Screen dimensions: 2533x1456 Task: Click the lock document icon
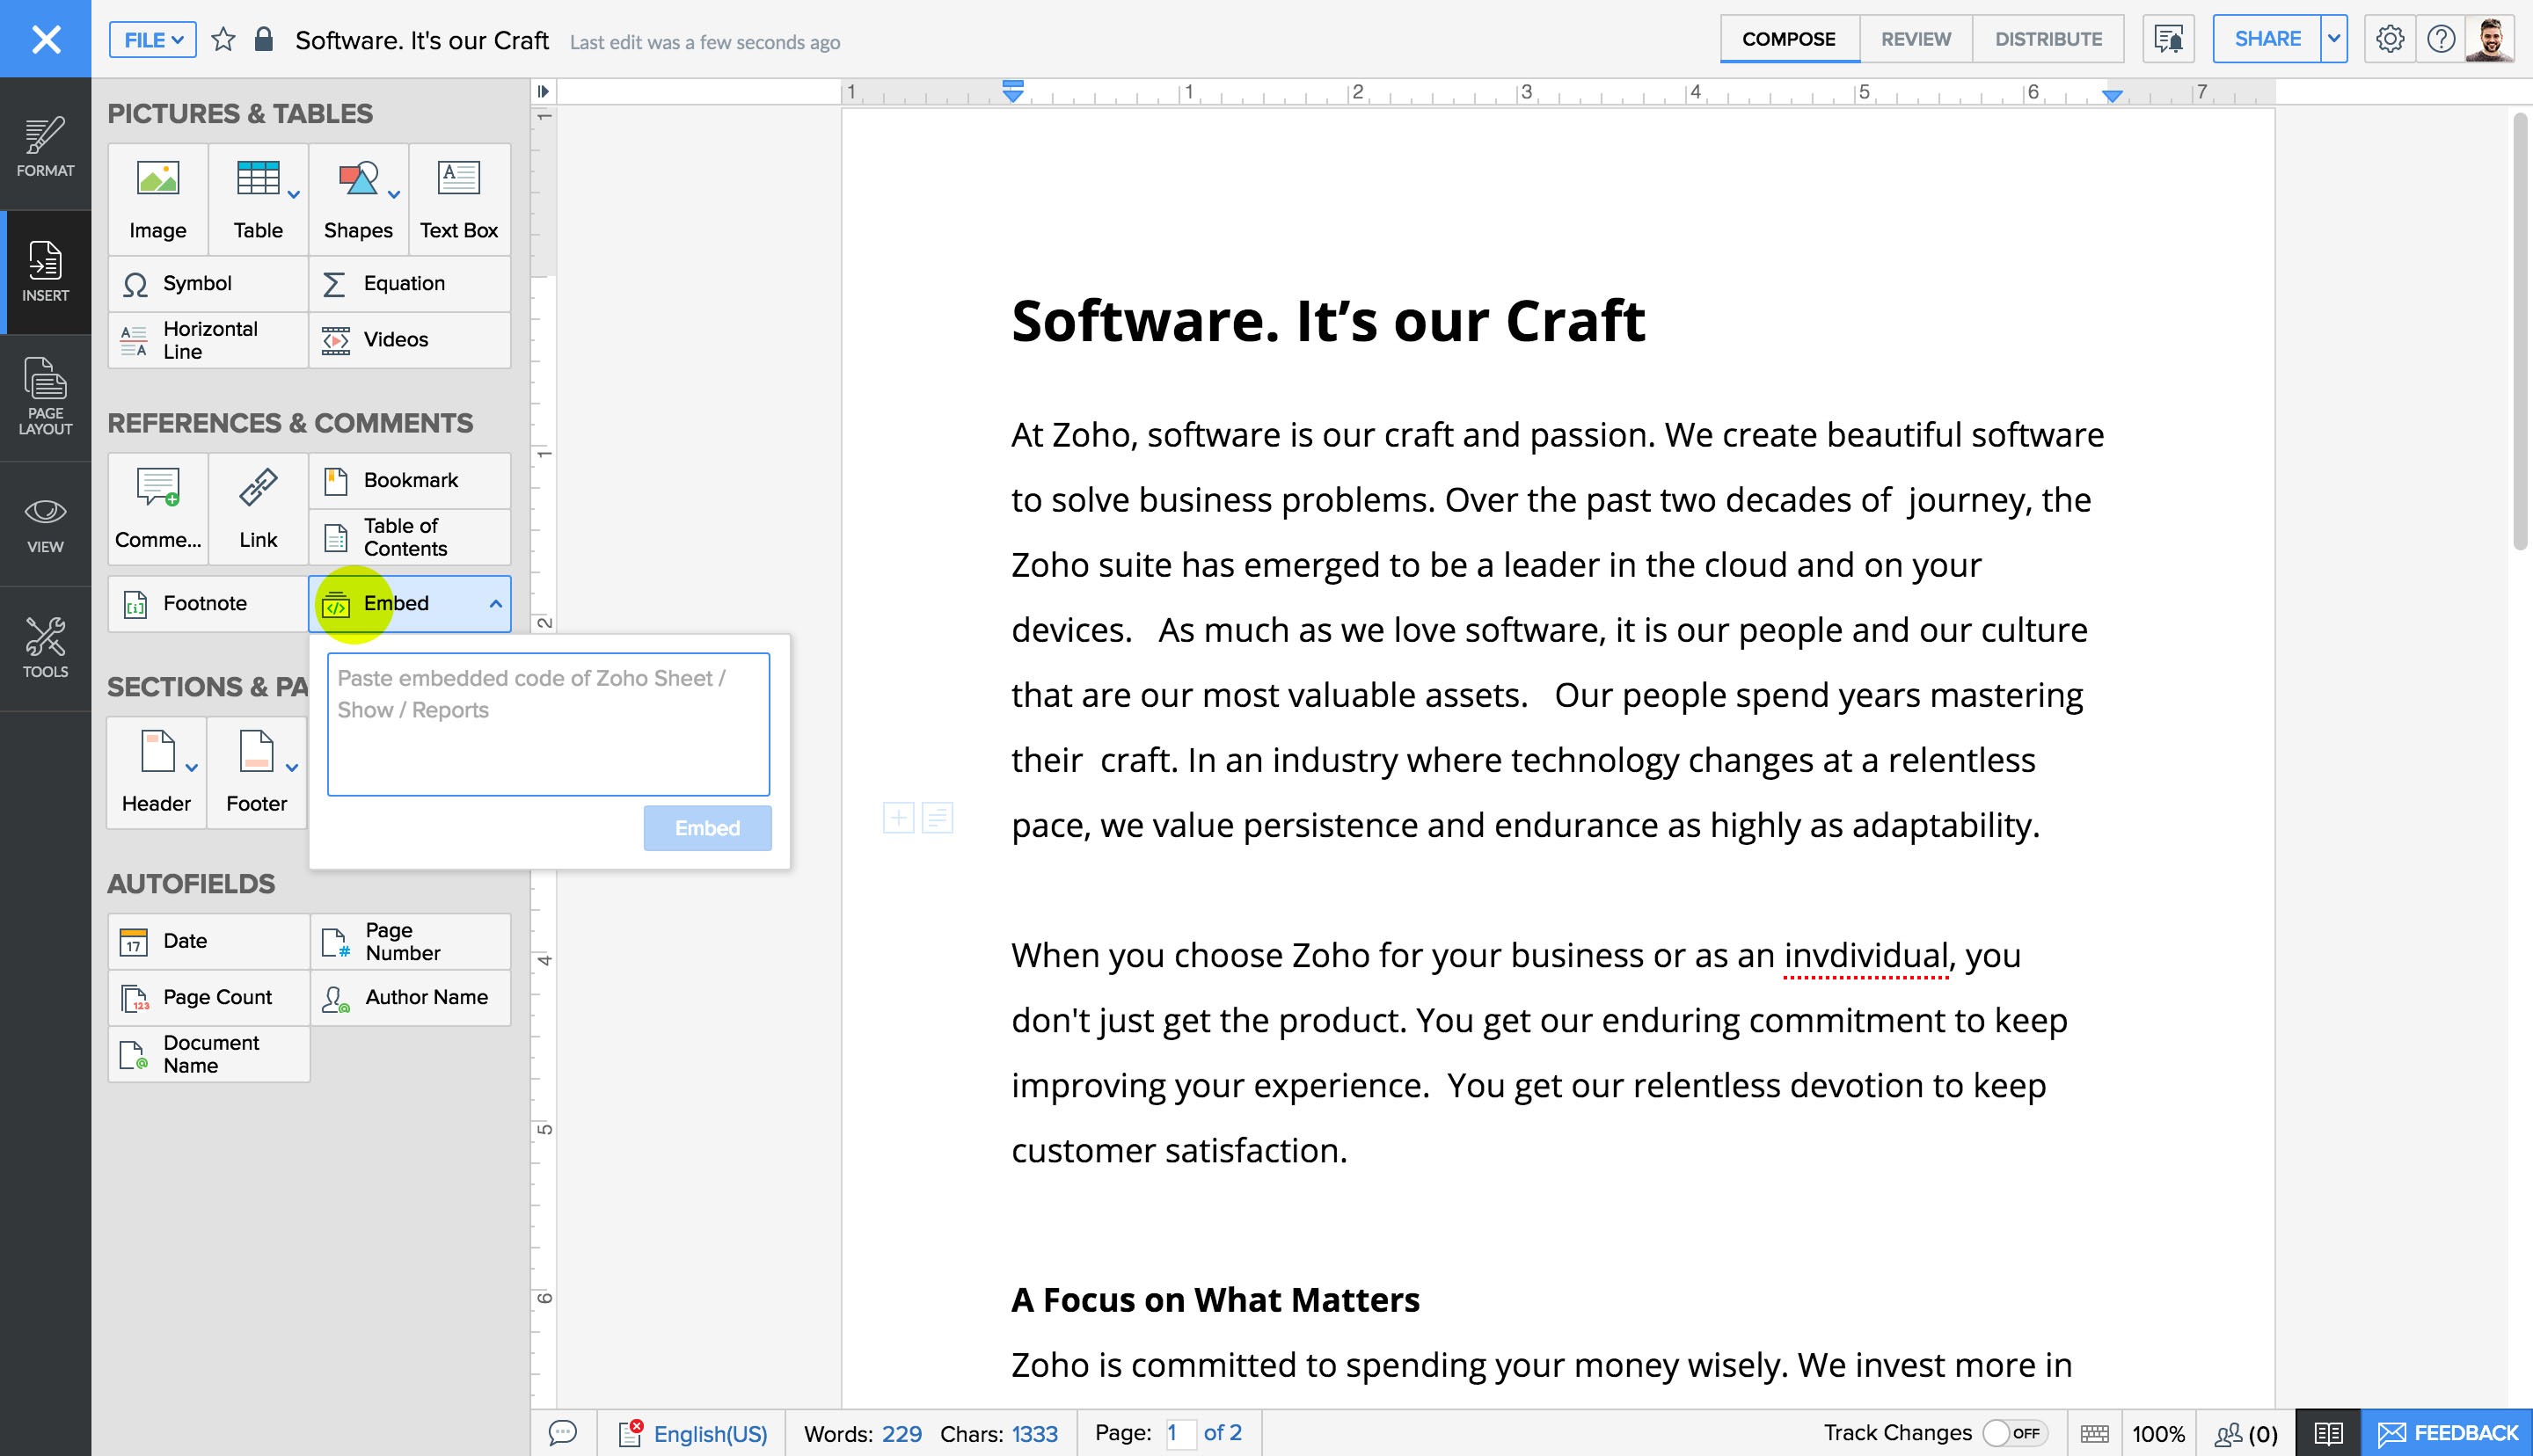click(264, 40)
